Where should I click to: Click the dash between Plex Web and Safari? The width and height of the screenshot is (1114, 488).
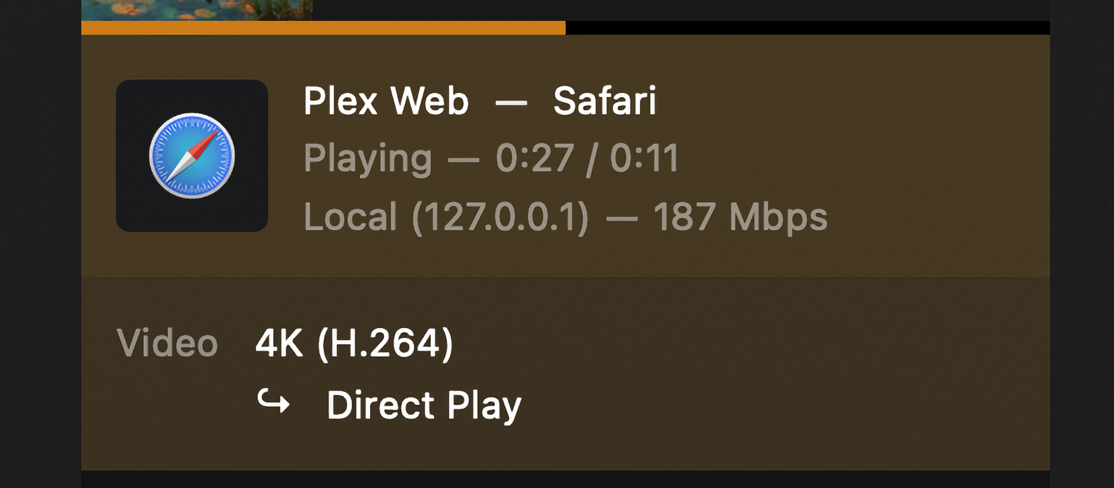pos(511,103)
